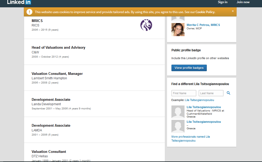
Task: Click 2008 – October 2012 date range
Action: point(50,57)
